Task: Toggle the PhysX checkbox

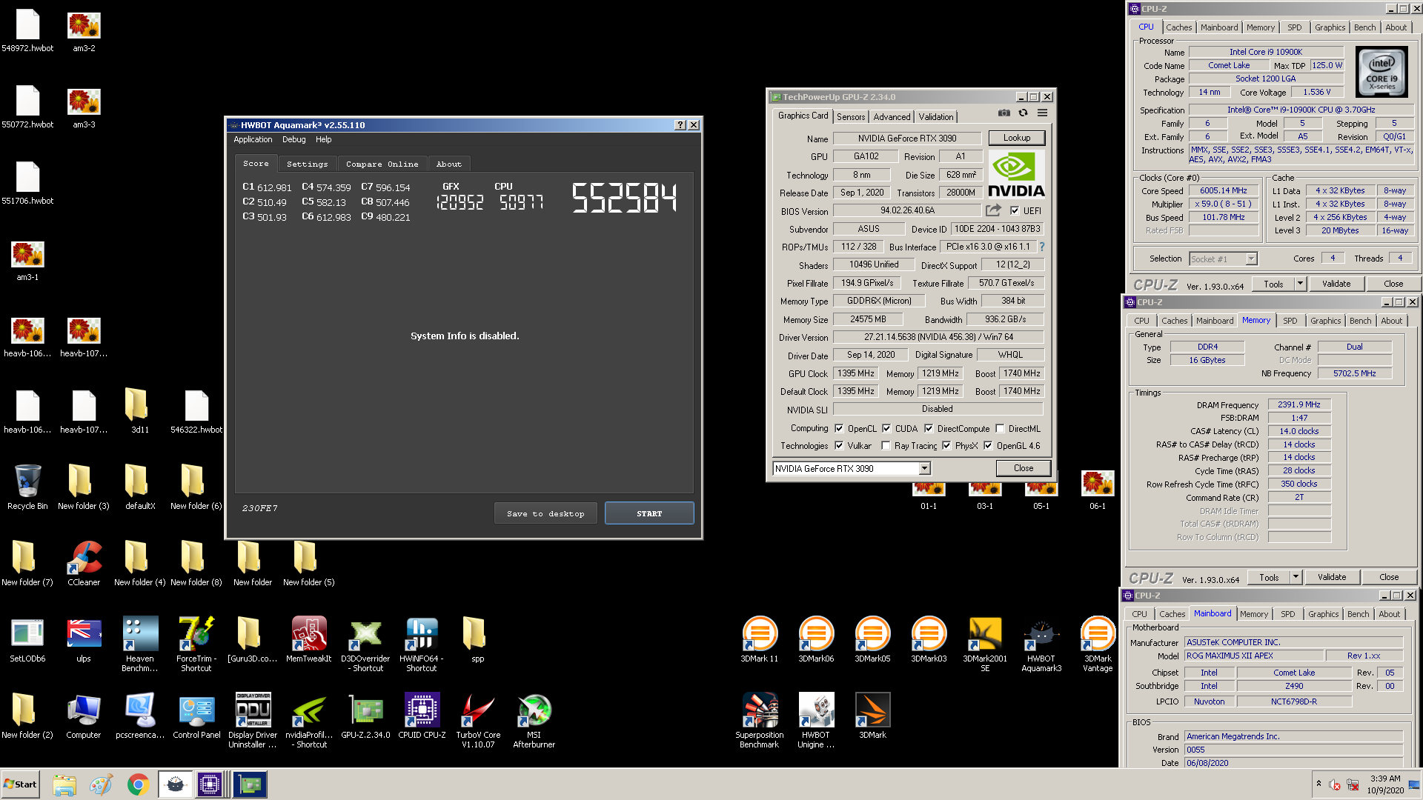Action: pos(946,445)
